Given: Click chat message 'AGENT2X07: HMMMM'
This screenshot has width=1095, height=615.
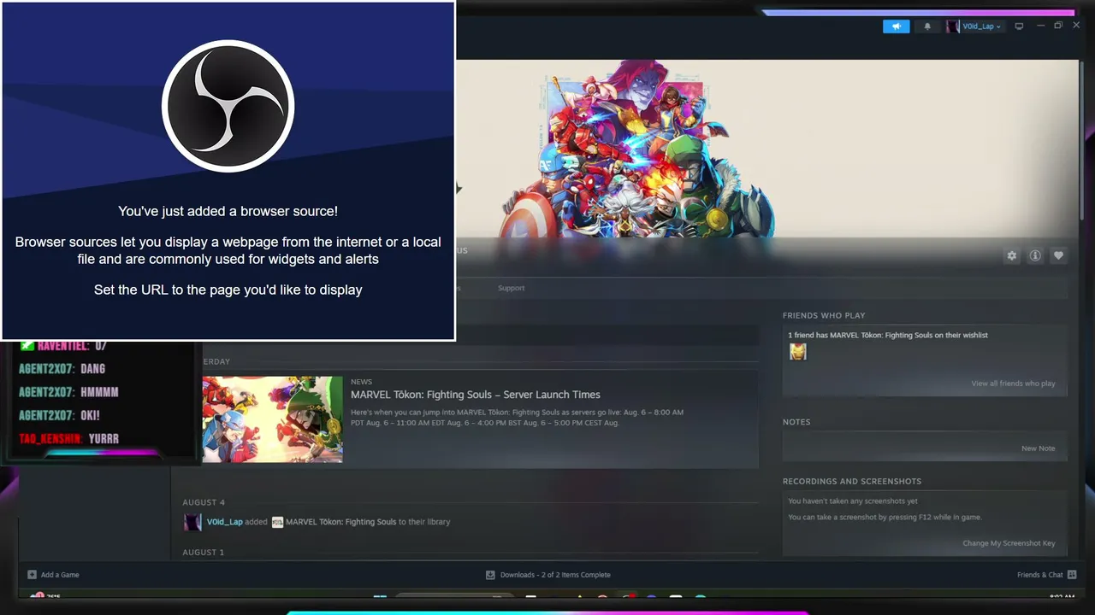Looking at the screenshot, I should (68, 392).
